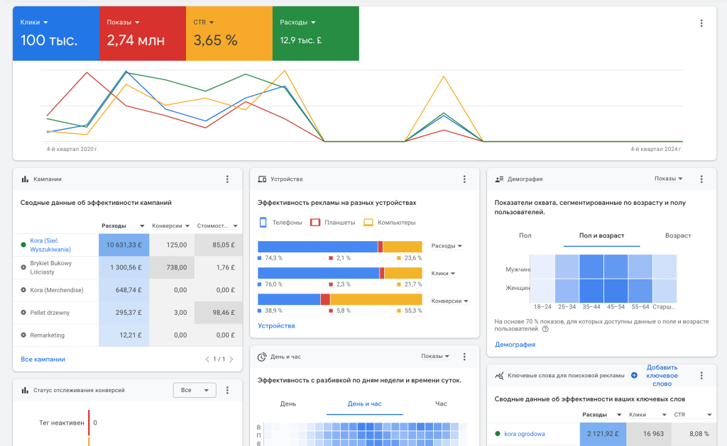Image resolution: width=727 pixels, height=446 pixels.
Task: Go to next campaigns page arrow
Action: coord(231,359)
